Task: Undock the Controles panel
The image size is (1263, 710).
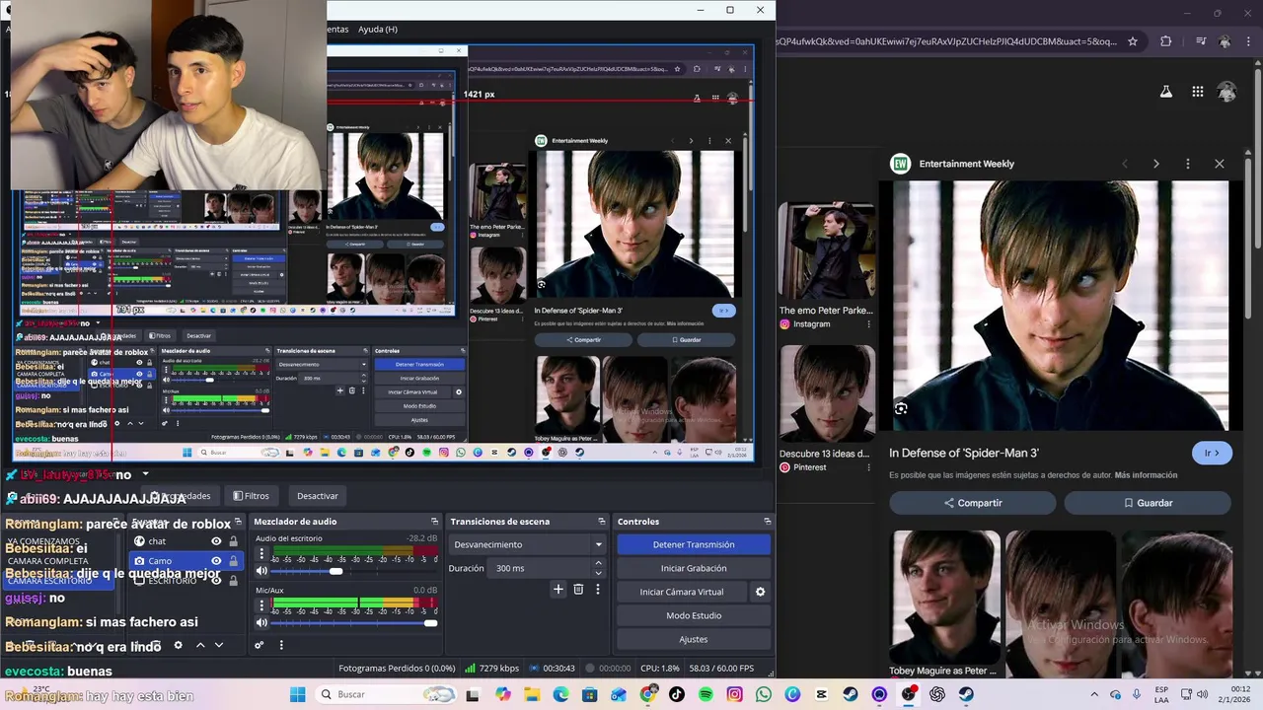Action: [x=767, y=522]
